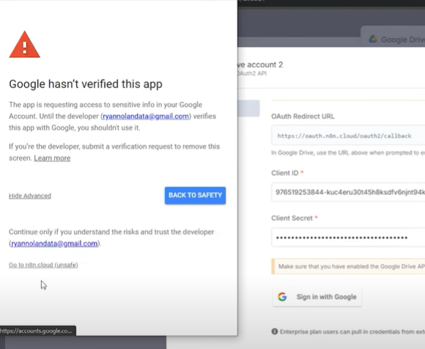
Task: Click the red warning triangle icon
Action: pyautogui.click(x=25, y=45)
